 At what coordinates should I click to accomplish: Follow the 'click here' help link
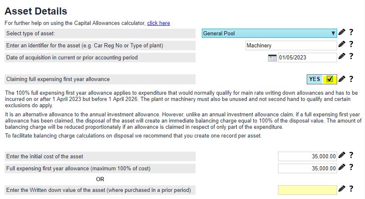pyautogui.click(x=159, y=23)
